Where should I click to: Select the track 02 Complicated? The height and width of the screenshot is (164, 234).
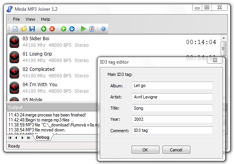(x=39, y=69)
